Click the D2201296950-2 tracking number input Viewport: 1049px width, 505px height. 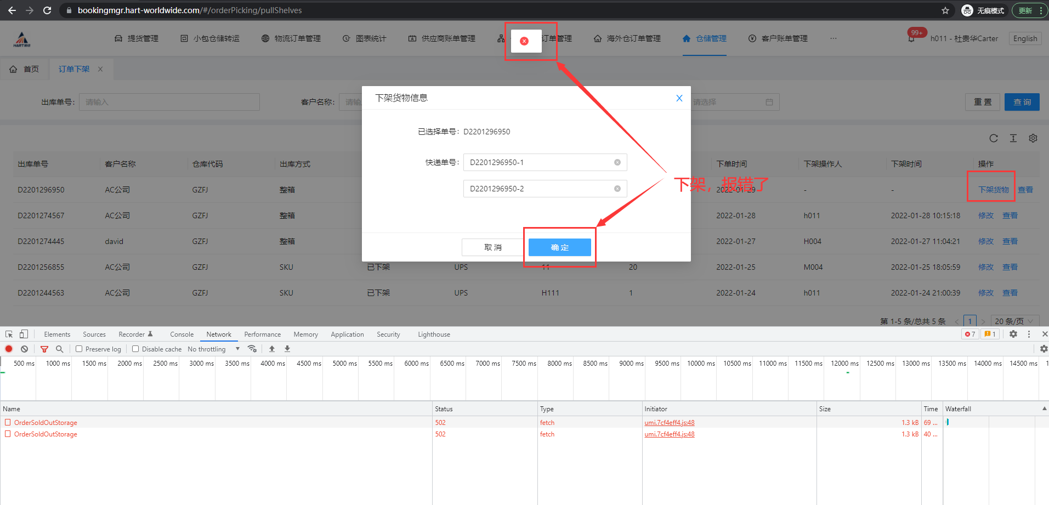click(x=537, y=189)
